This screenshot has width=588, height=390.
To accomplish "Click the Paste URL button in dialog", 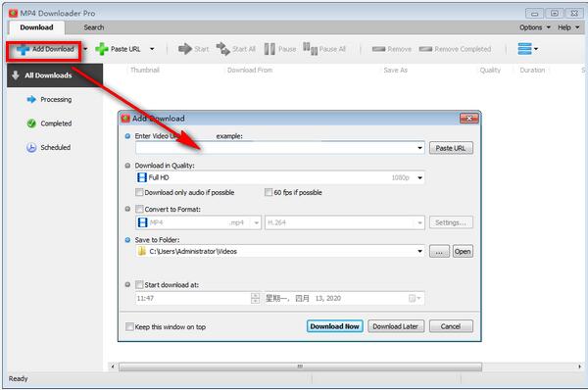I will 451,148.
